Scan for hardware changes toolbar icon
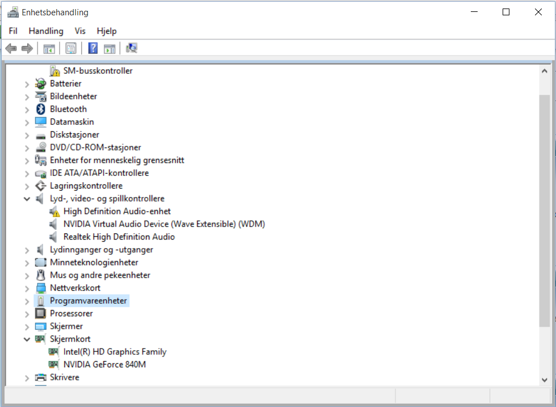This screenshot has width=556, height=407. tap(132, 48)
